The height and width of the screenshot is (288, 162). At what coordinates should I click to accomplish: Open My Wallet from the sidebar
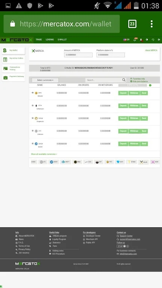[x=13, y=51]
